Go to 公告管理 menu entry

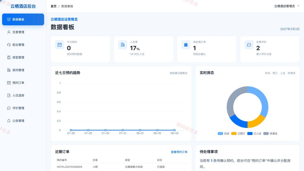click(23, 121)
